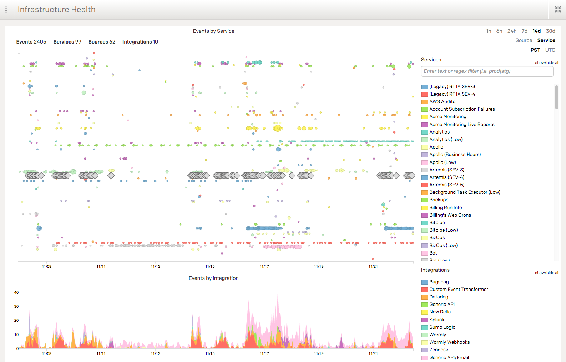Toggle the Analytics service color swatch
The width and height of the screenshot is (566, 362).
(425, 132)
